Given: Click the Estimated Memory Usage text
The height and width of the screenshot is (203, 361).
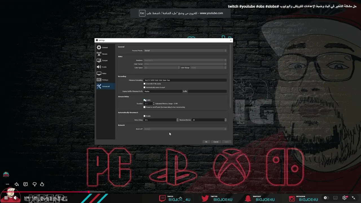Looking at the screenshot, I should (x=166, y=103).
